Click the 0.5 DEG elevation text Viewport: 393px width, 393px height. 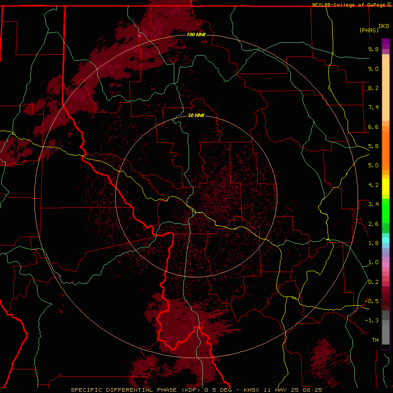[x=219, y=390]
